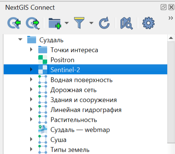This screenshot has height=154, width=175.
Task: Float the NextGIS Connect panel
Action: [x=164, y=7]
